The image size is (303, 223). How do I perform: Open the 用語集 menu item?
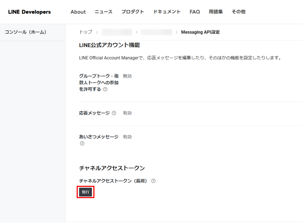216,12
